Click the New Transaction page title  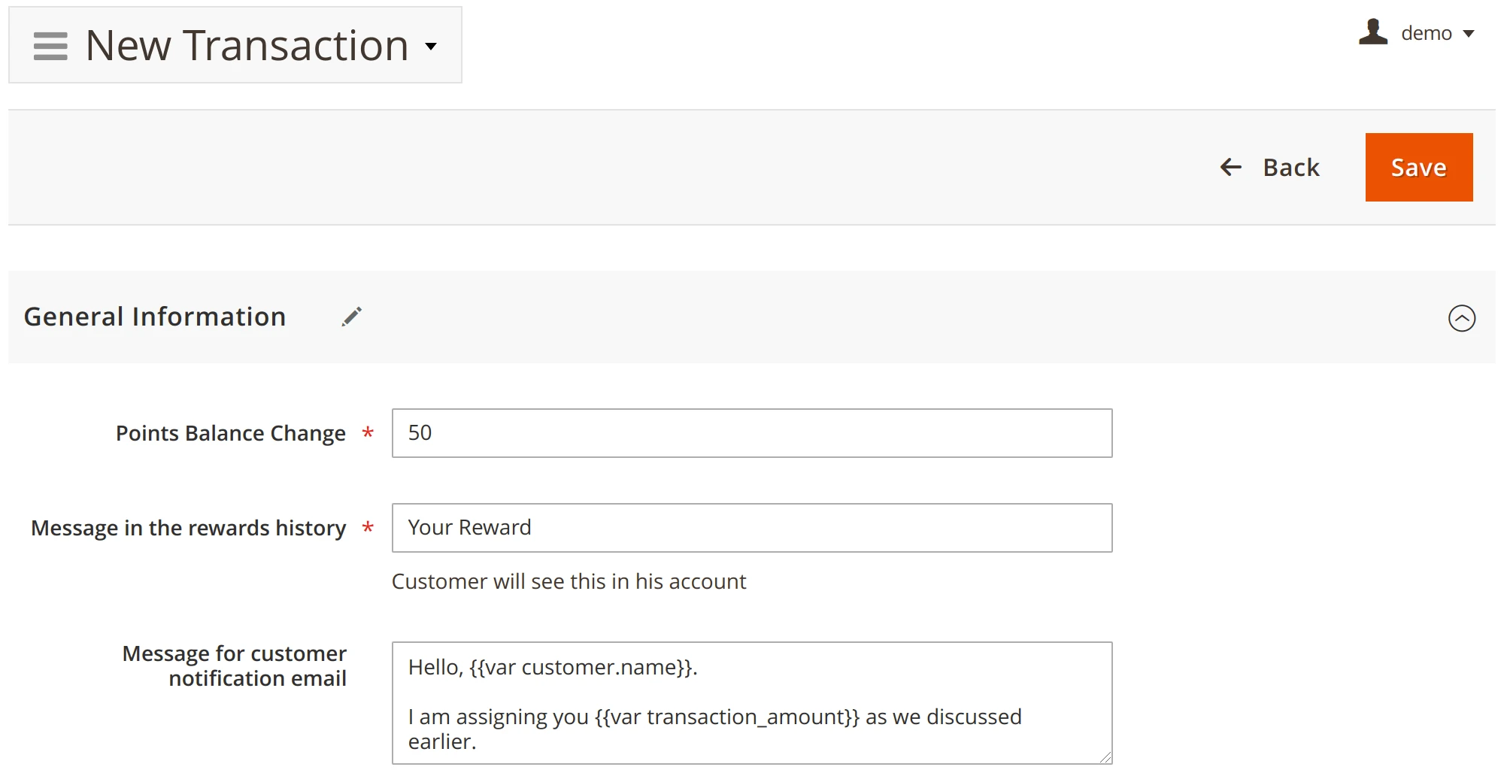tap(244, 46)
